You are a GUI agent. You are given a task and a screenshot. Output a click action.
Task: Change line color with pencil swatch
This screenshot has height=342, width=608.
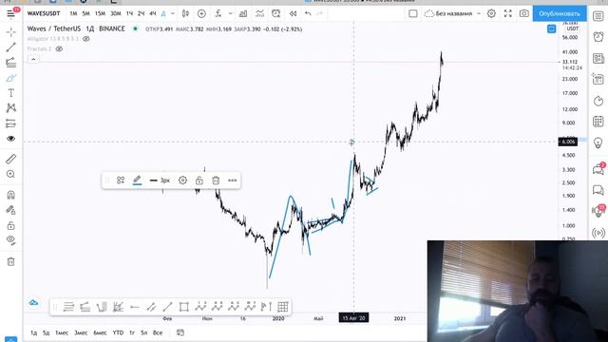pyautogui.click(x=137, y=180)
